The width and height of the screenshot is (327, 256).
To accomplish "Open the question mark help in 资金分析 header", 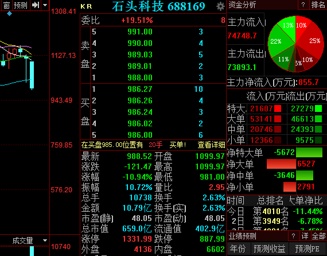I will pos(303,5).
